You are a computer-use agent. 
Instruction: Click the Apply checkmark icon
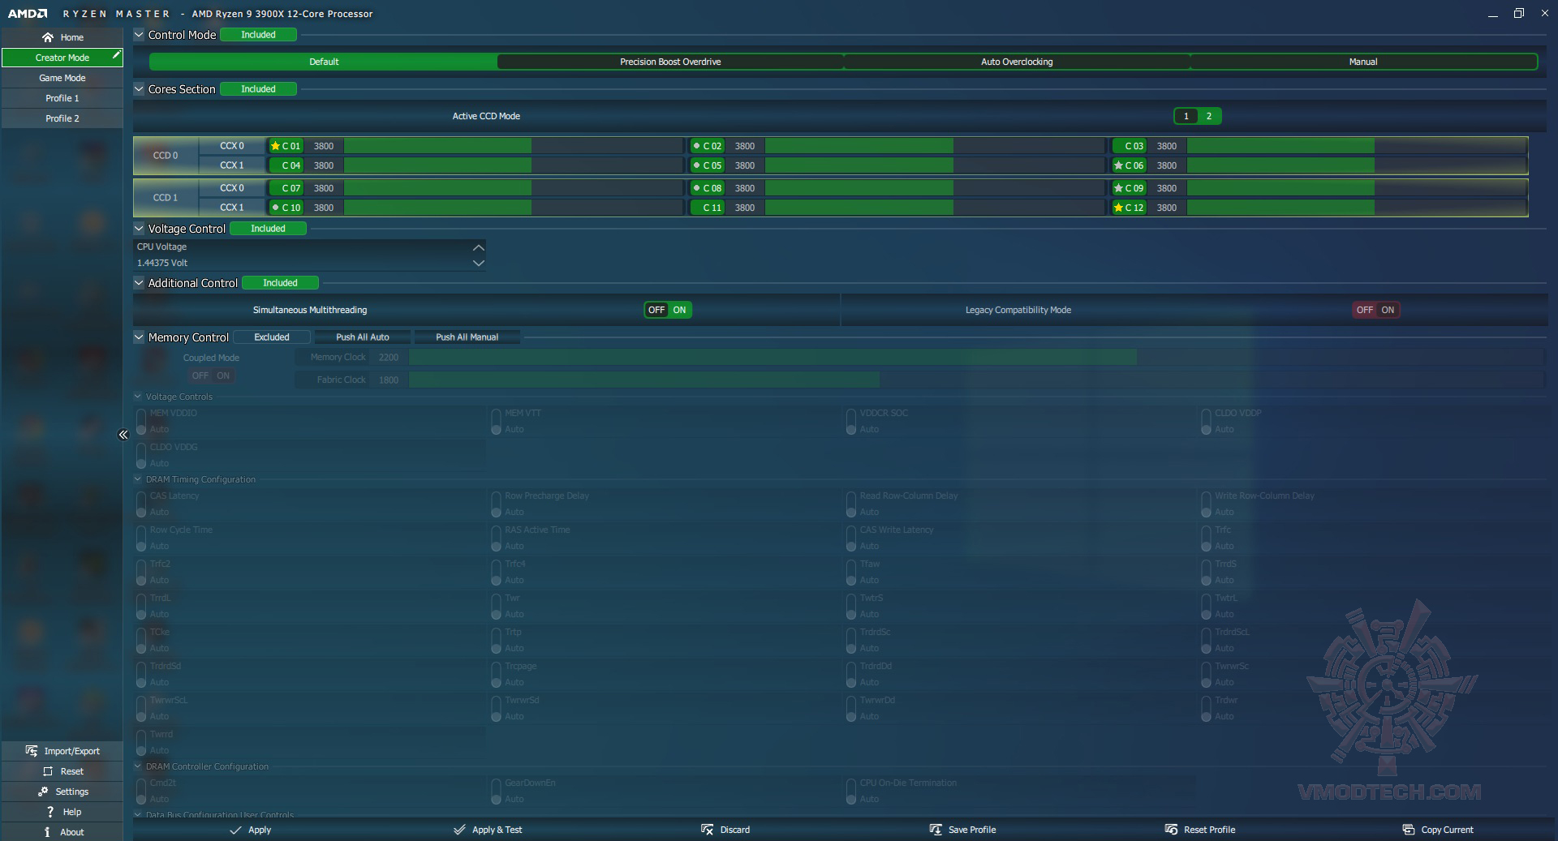pyautogui.click(x=235, y=830)
